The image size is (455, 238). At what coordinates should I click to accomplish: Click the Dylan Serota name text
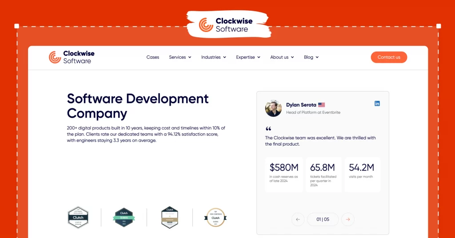pos(301,105)
